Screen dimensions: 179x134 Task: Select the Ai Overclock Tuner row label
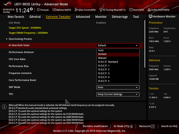(19, 45)
